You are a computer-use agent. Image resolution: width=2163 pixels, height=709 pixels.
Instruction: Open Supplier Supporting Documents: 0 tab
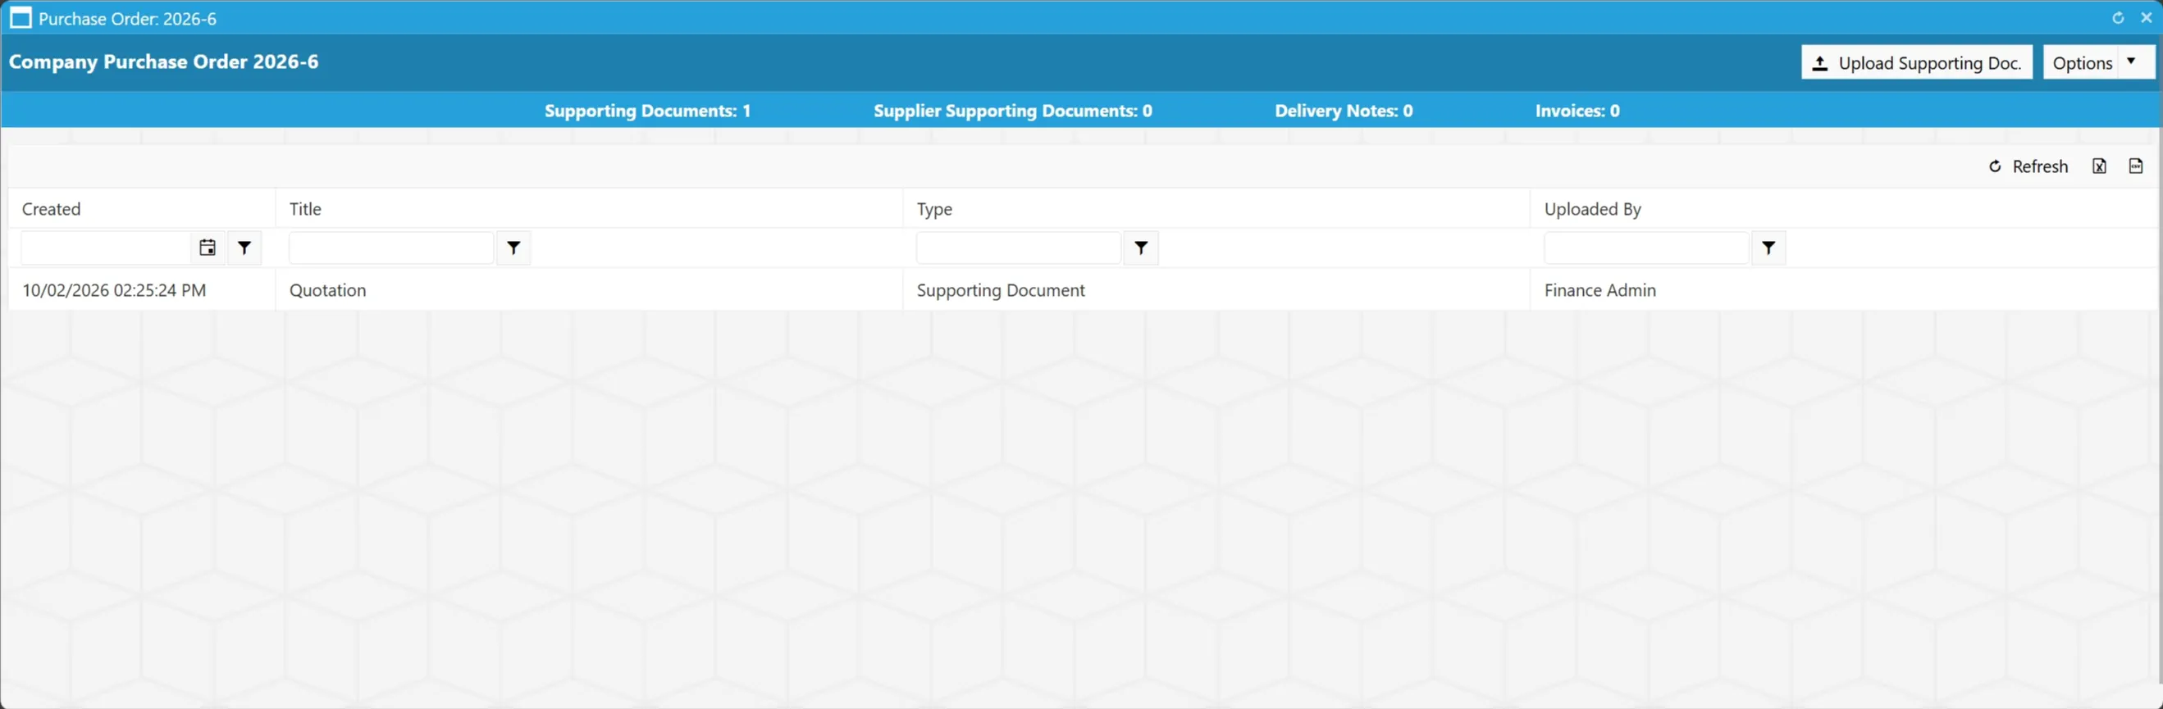pyautogui.click(x=1013, y=111)
